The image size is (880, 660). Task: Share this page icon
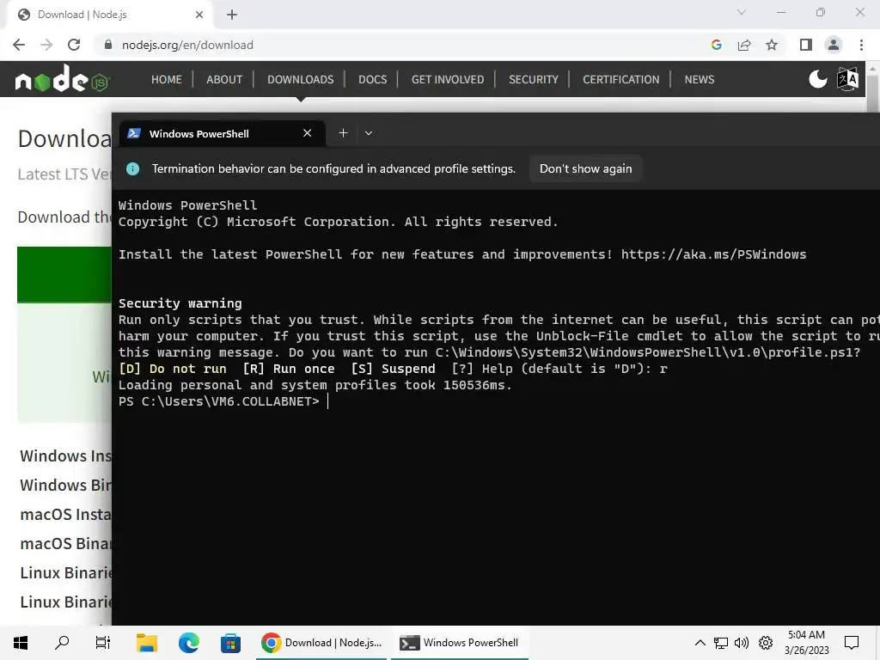(744, 45)
